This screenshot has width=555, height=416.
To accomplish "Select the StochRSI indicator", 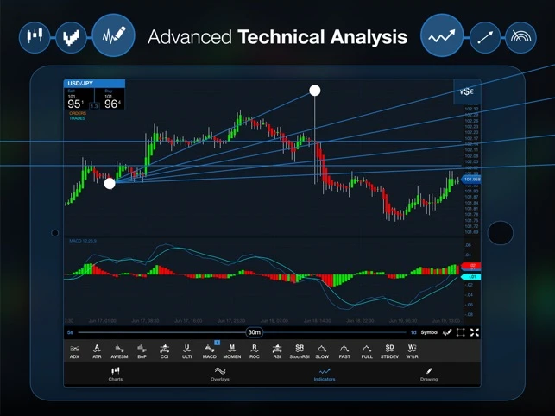I will click(300, 351).
